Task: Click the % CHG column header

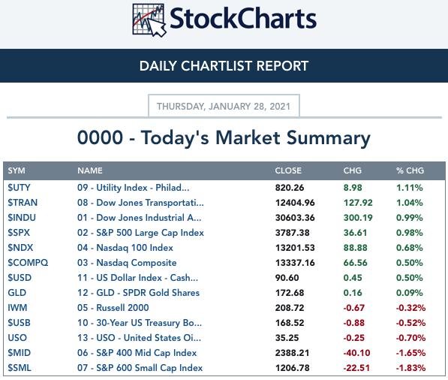Action: point(410,170)
